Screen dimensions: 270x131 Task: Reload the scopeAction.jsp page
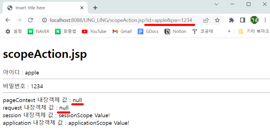tap(30, 20)
